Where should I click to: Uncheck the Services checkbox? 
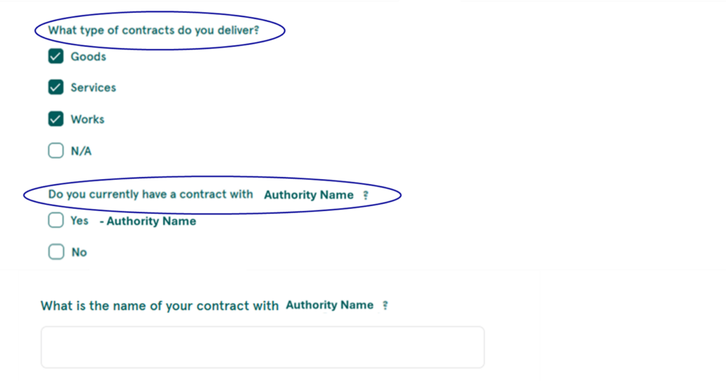(55, 87)
